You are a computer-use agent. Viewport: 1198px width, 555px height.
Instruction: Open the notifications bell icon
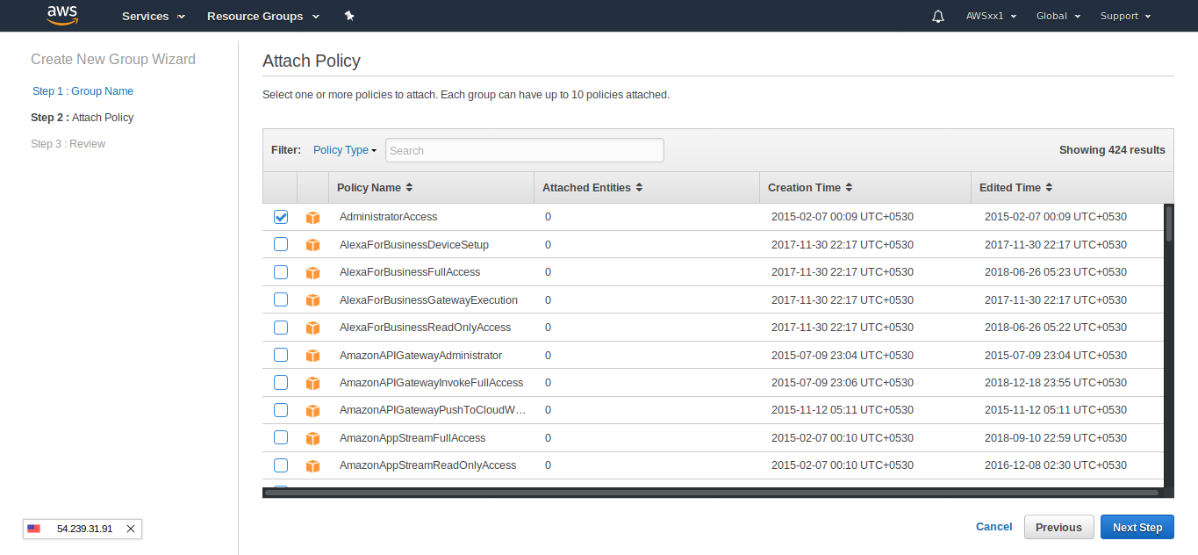point(938,16)
